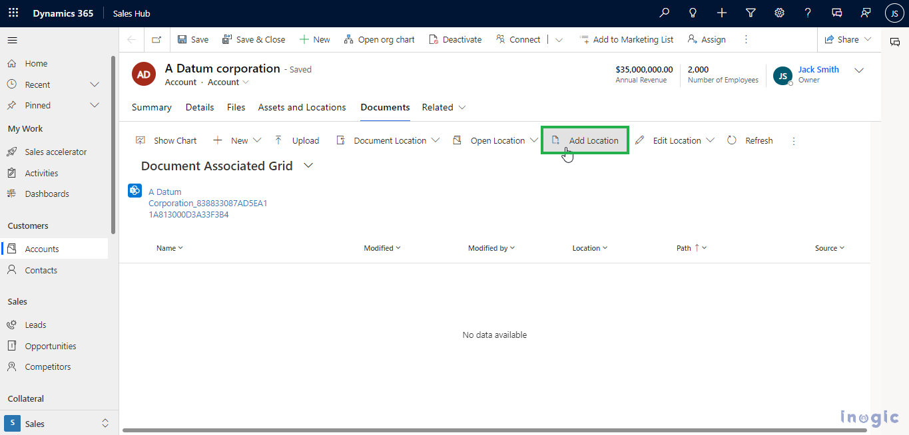Open Document Associated Grid view selector
Screen dimensions: 909x435
coord(308,166)
